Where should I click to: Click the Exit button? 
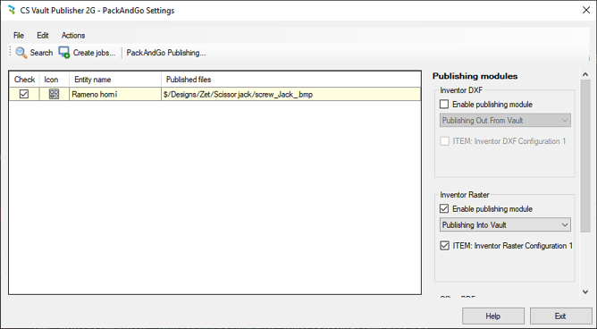coord(560,316)
